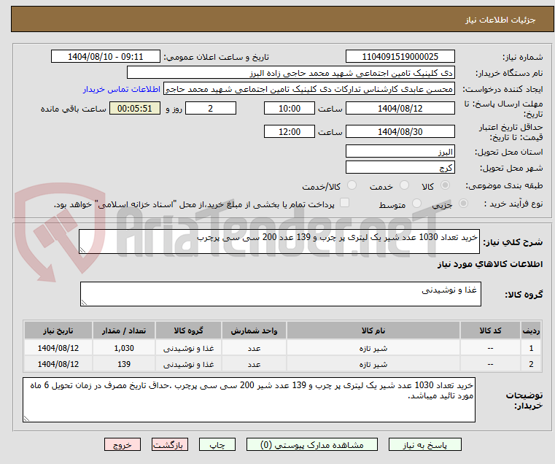Click the ایجاد کننده درخواست field
This screenshot has height=464, width=555.
309,89
